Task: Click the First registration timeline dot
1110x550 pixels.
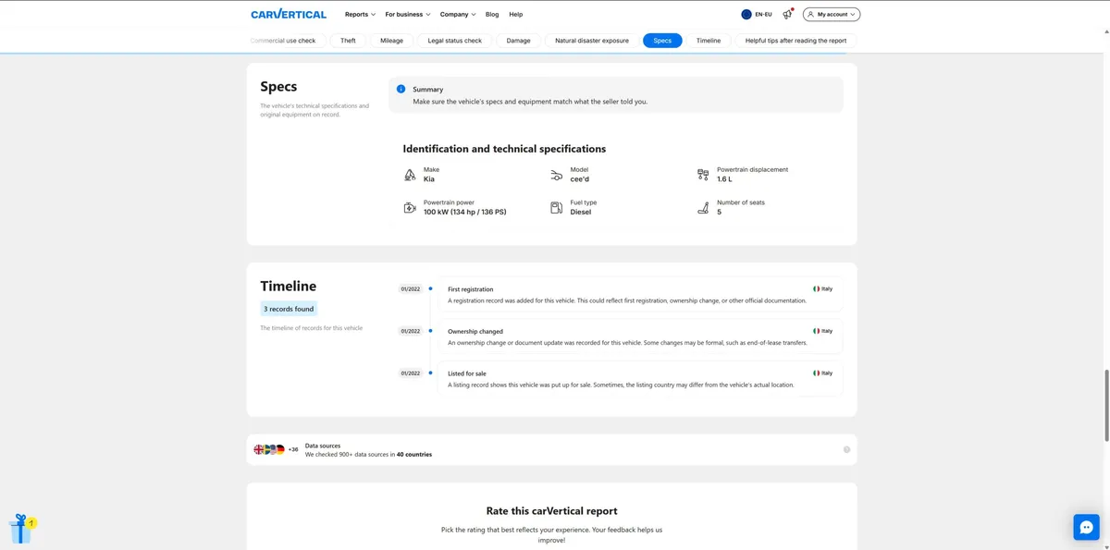Action: click(430, 289)
